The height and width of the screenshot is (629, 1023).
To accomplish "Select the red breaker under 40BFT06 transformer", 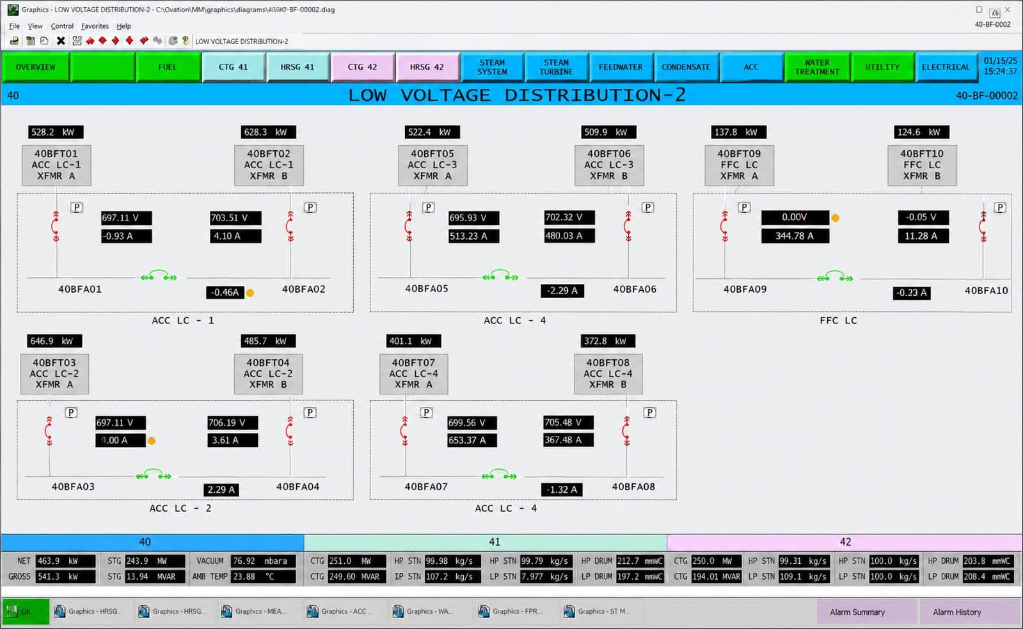I will (x=628, y=226).
